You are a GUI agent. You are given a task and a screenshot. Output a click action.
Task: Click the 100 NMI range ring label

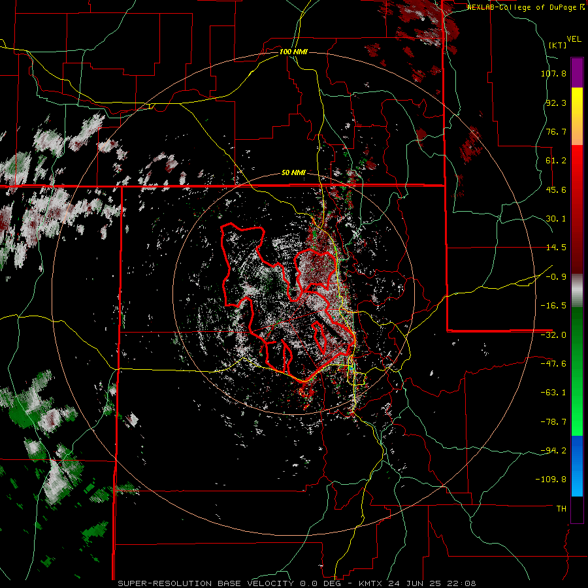coord(293,52)
